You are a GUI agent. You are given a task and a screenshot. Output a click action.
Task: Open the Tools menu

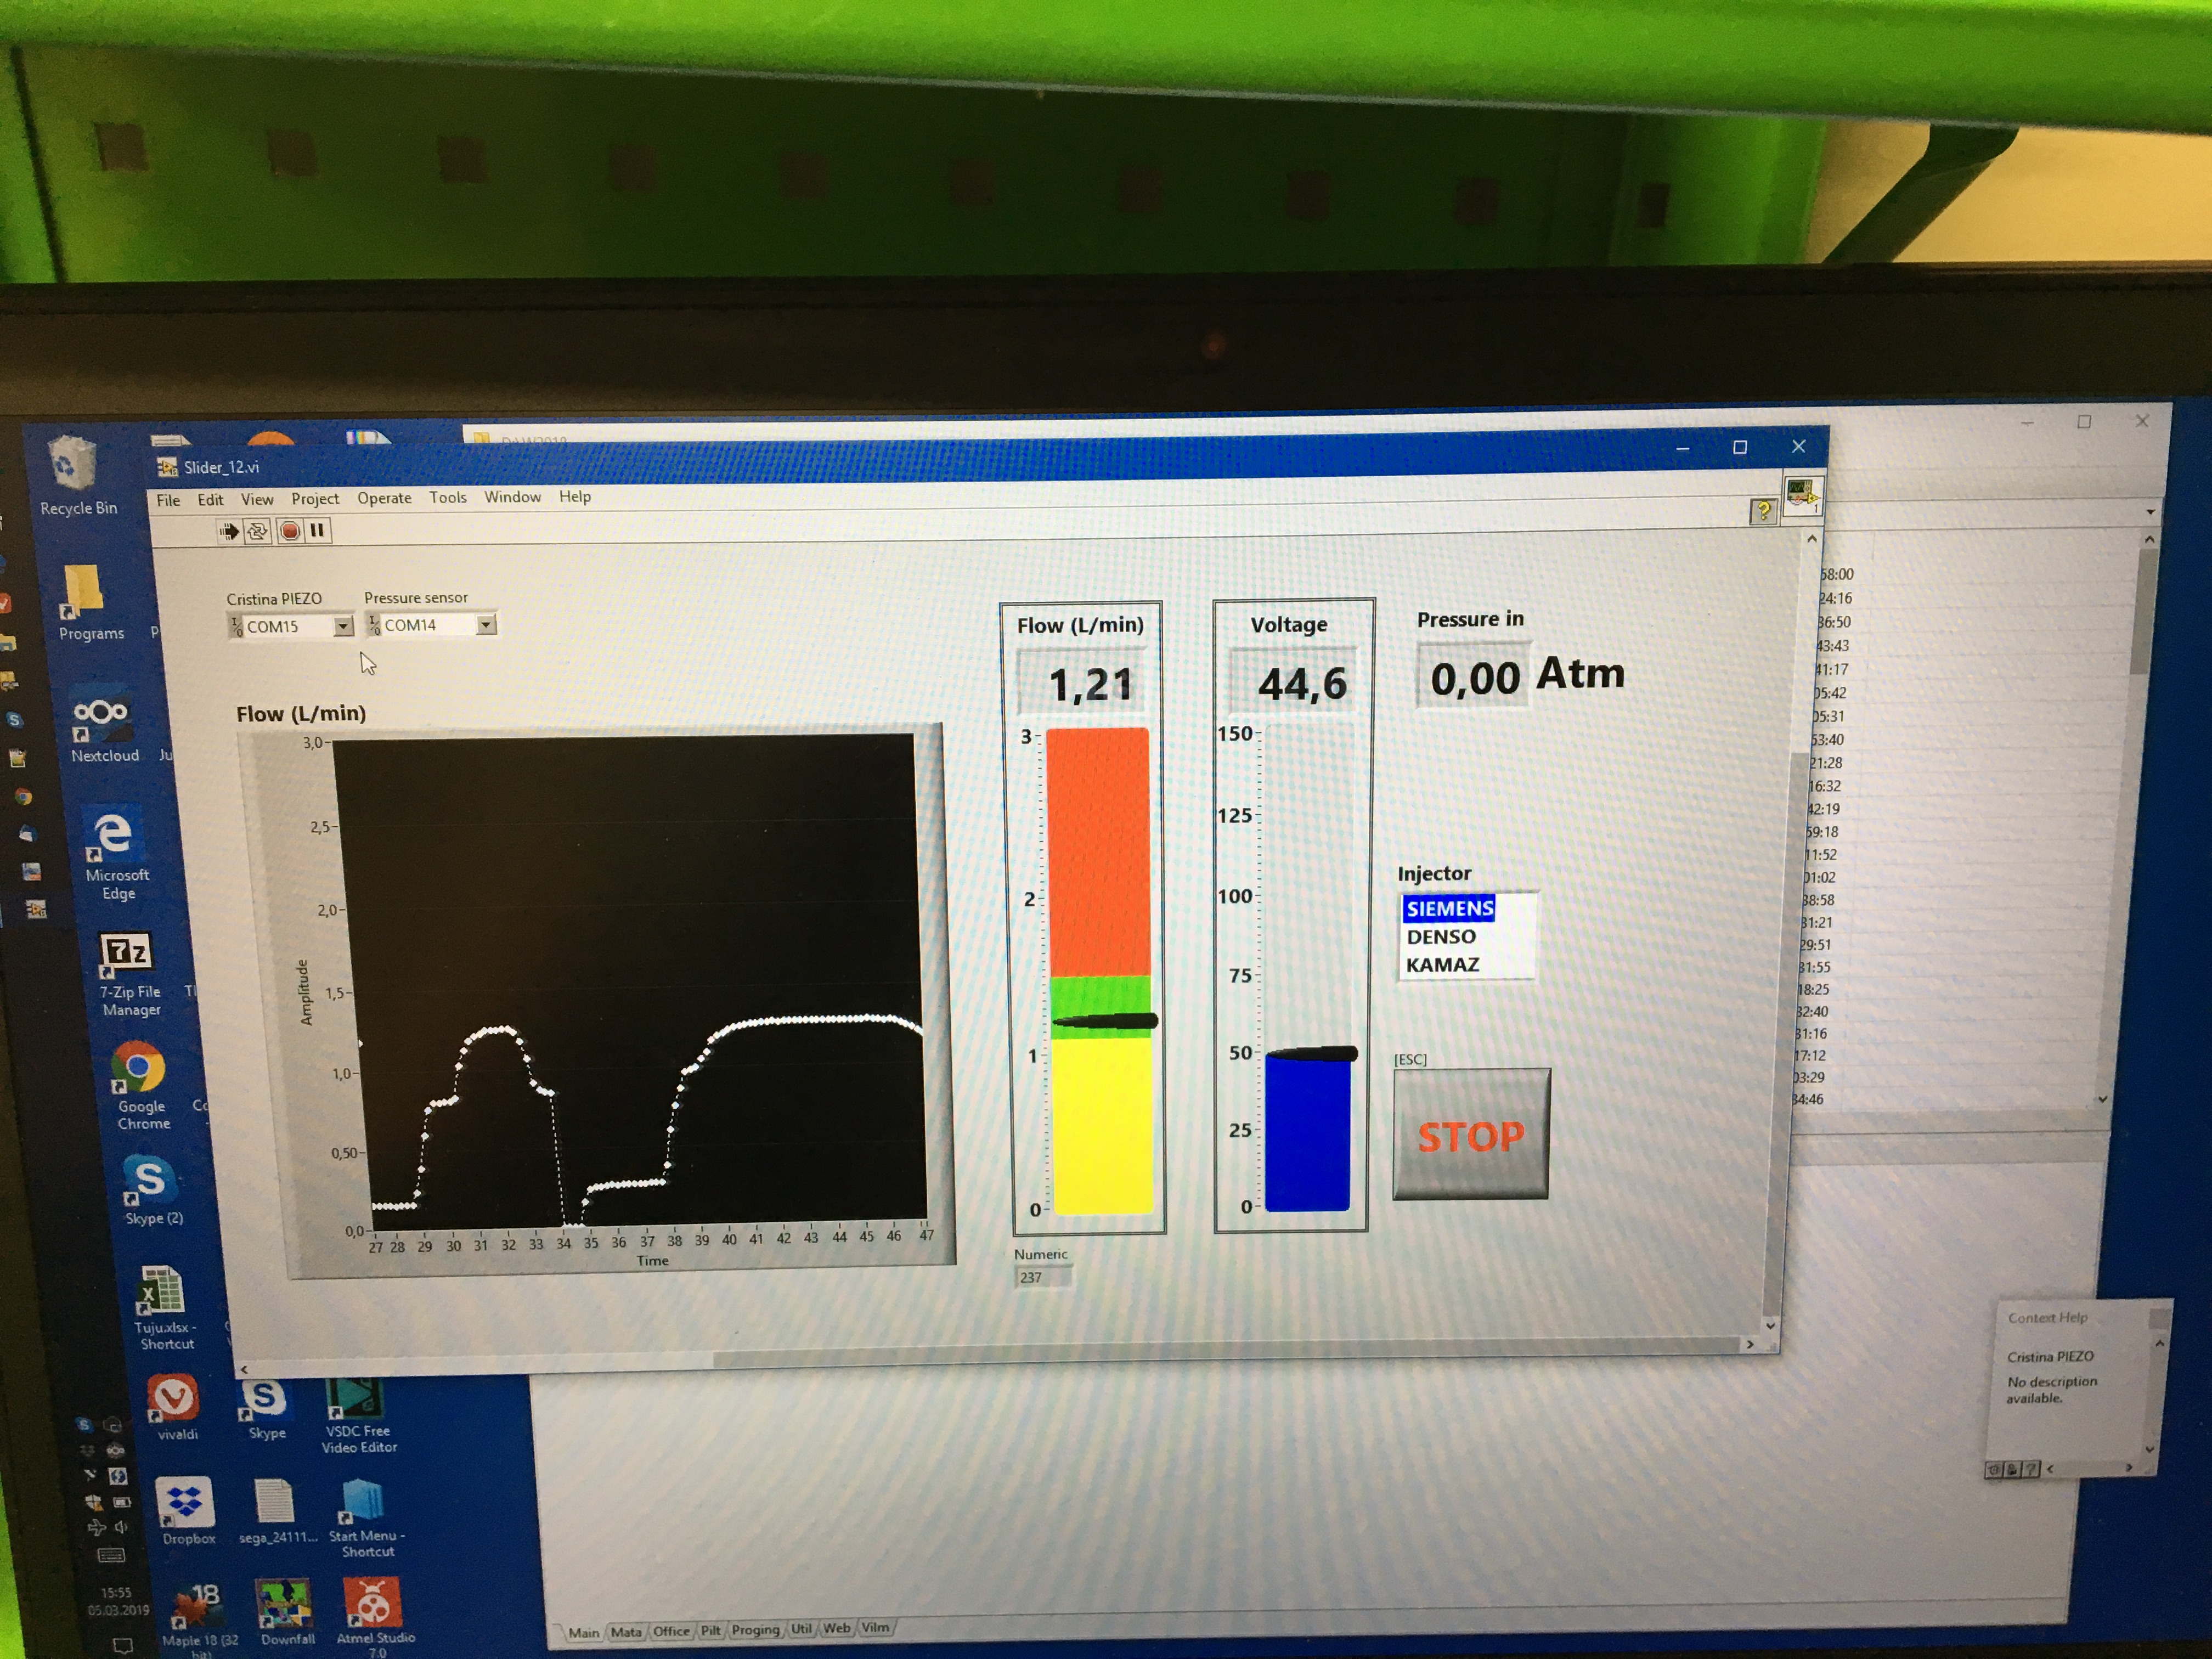pyautogui.click(x=448, y=497)
